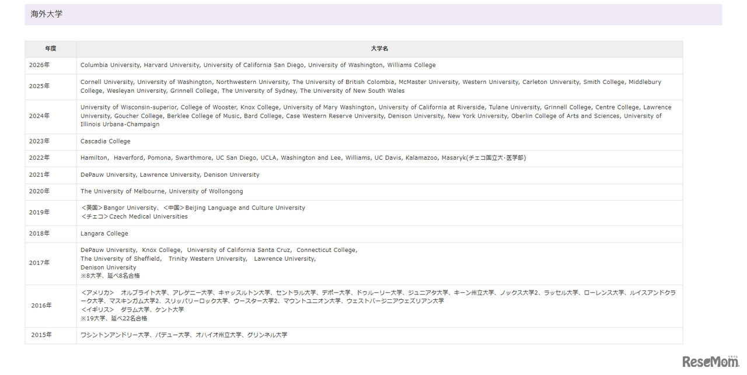Click the line beginning University, Goucher College
Image resolution: width=747 pixels, height=375 pixels.
(371, 116)
